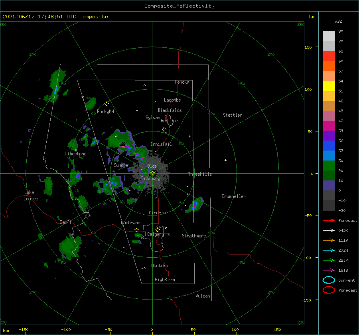
Task: Click the pink 42–45 dBZ swatch
Action: coord(329,116)
